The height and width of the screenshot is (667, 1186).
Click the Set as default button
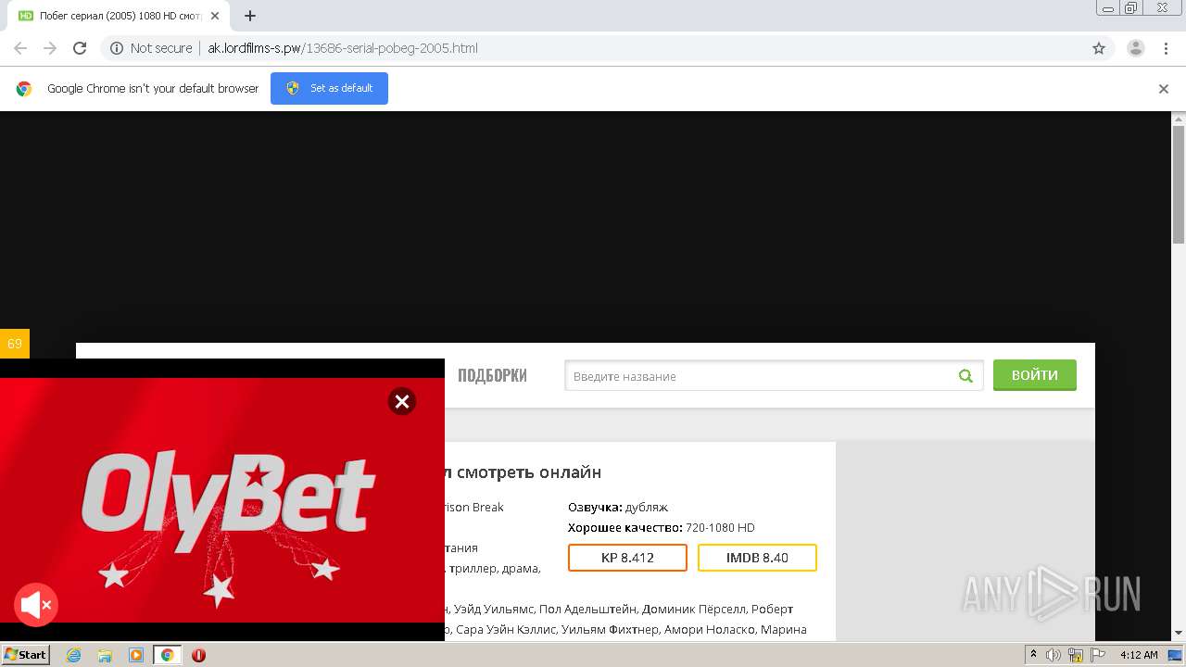(x=329, y=88)
